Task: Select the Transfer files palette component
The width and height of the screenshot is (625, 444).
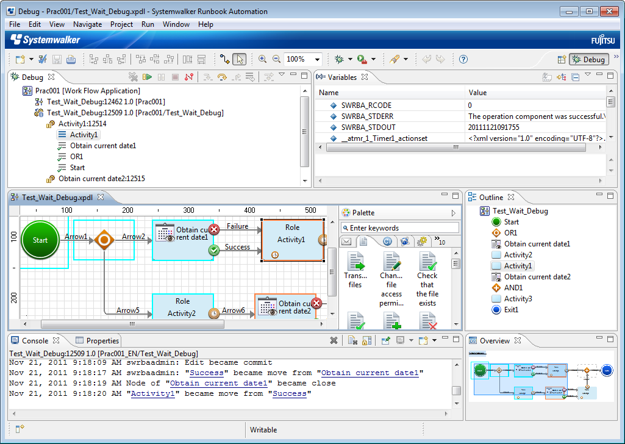Action: 355,270
